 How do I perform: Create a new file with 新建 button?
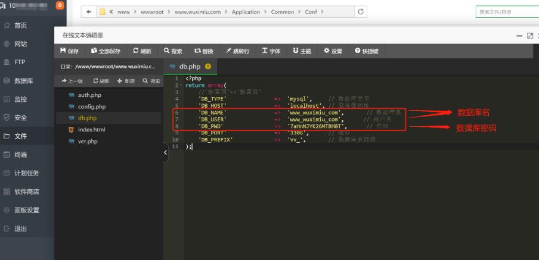(x=126, y=81)
